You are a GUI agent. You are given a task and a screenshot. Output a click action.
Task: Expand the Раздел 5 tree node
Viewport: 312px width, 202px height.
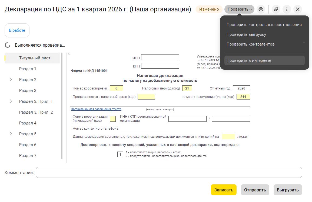[11, 134]
